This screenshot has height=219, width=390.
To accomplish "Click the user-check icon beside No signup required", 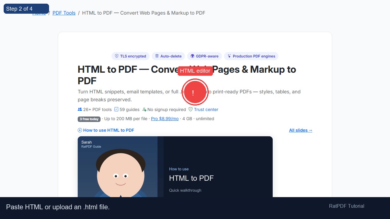I will tap(144, 109).
